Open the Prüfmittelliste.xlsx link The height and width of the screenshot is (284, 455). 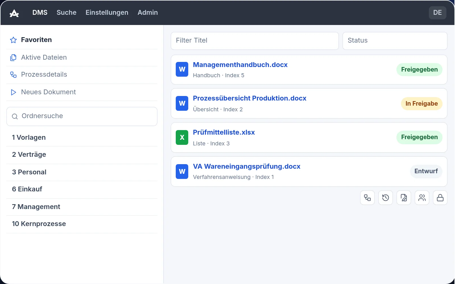(224, 132)
